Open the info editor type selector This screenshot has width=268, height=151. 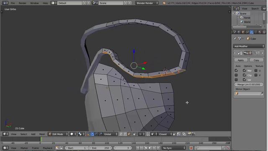pos(5,3)
